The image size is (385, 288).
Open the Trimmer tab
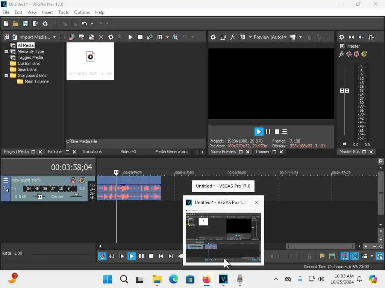[x=262, y=151]
